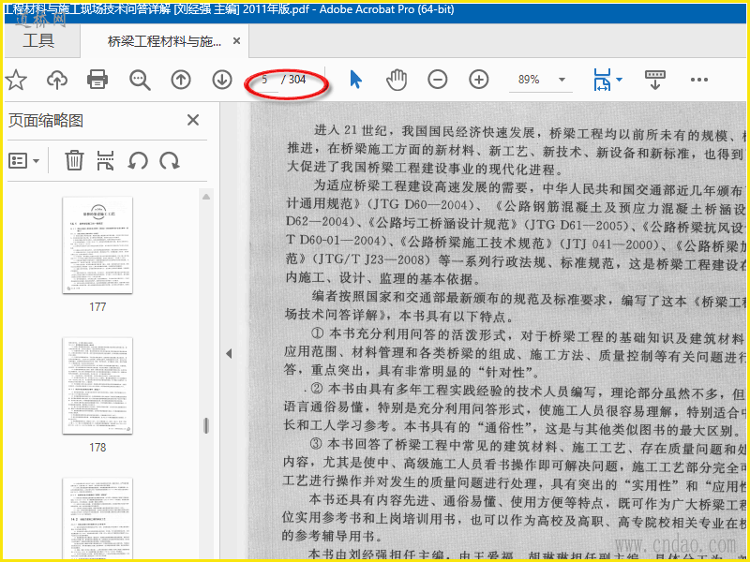The height and width of the screenshot is (562, 750).
Task: Print the document with printer icon
Action: pos(97,80)
